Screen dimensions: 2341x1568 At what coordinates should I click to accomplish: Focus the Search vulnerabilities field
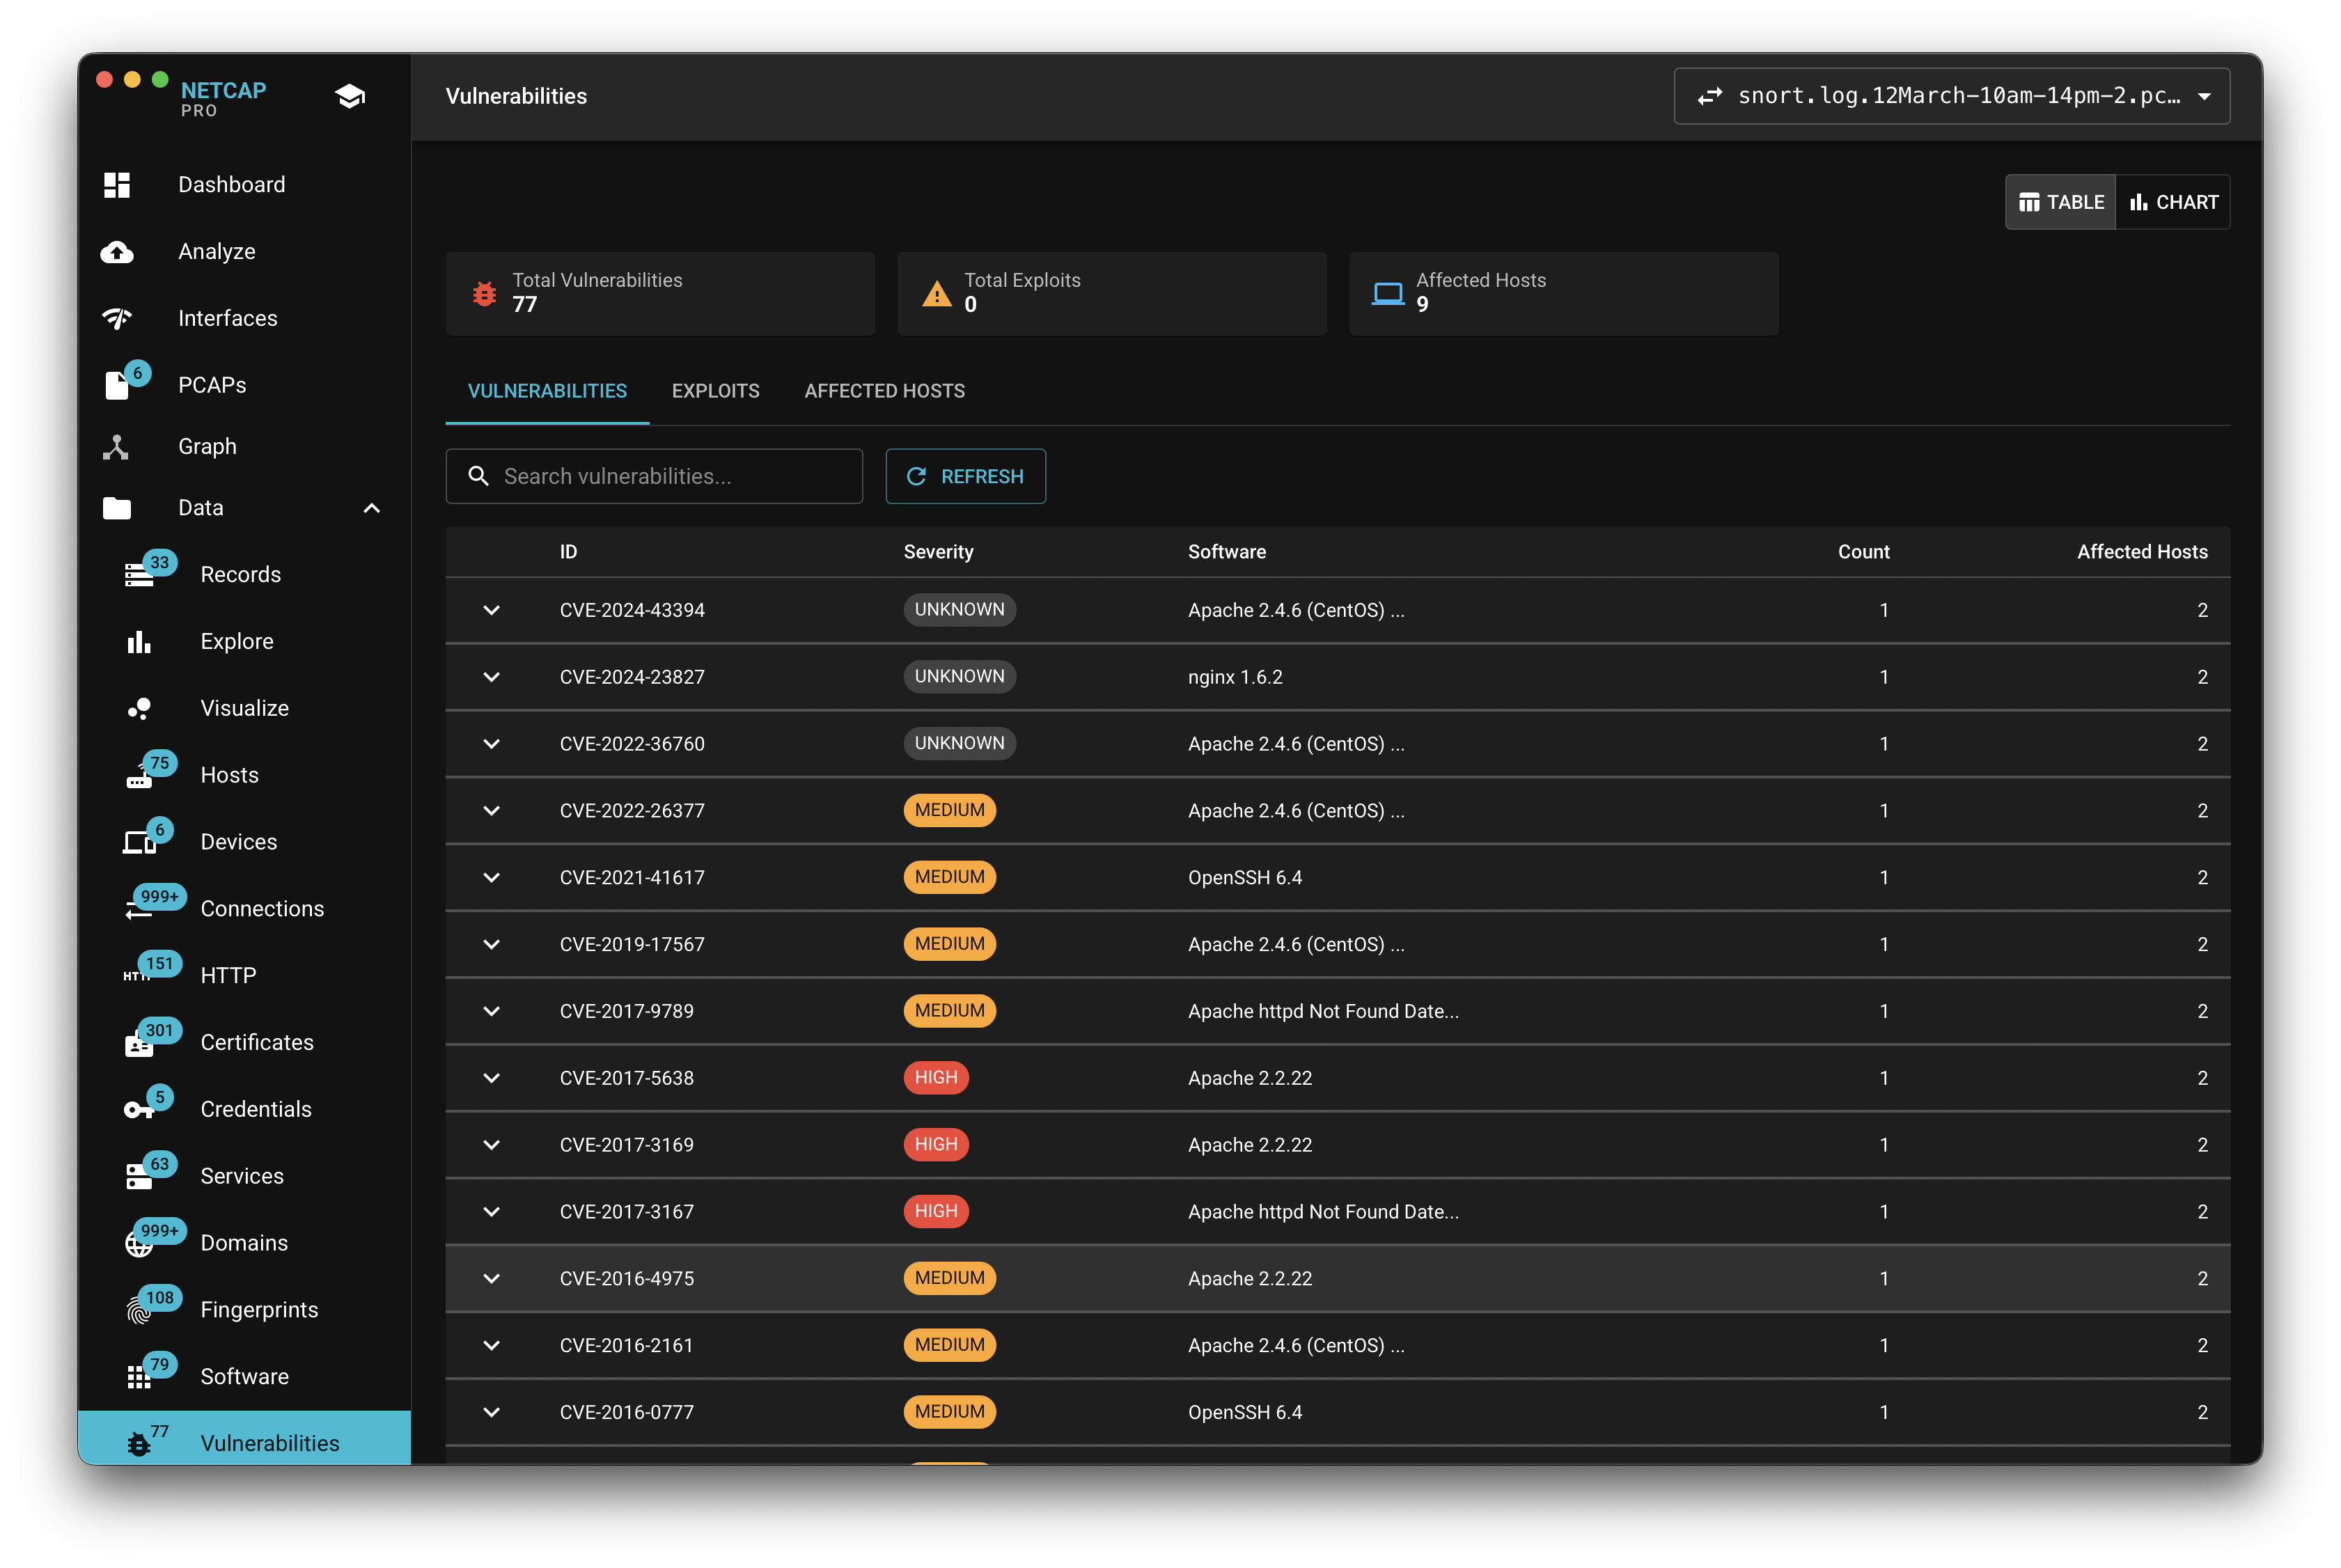pyautogui.click(x=654, y=477)
